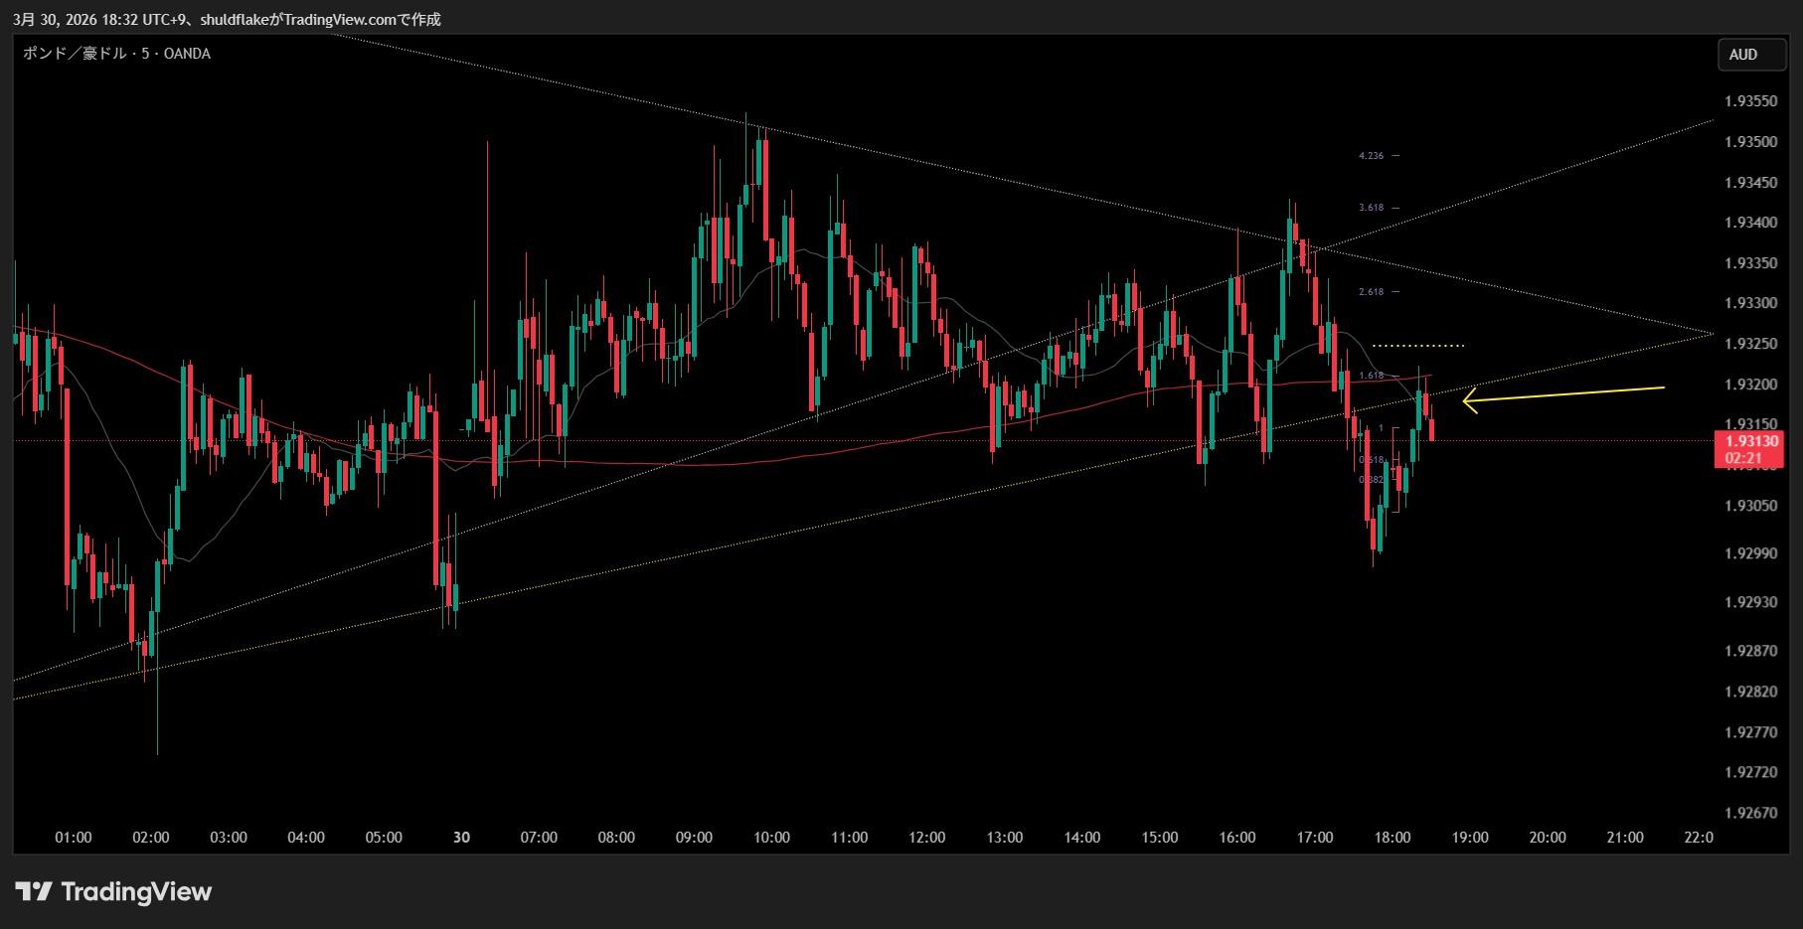The image size is (1803, 929).
Task: Click the ポンド／豪ドル symbol title
Action: click(116, 54)
